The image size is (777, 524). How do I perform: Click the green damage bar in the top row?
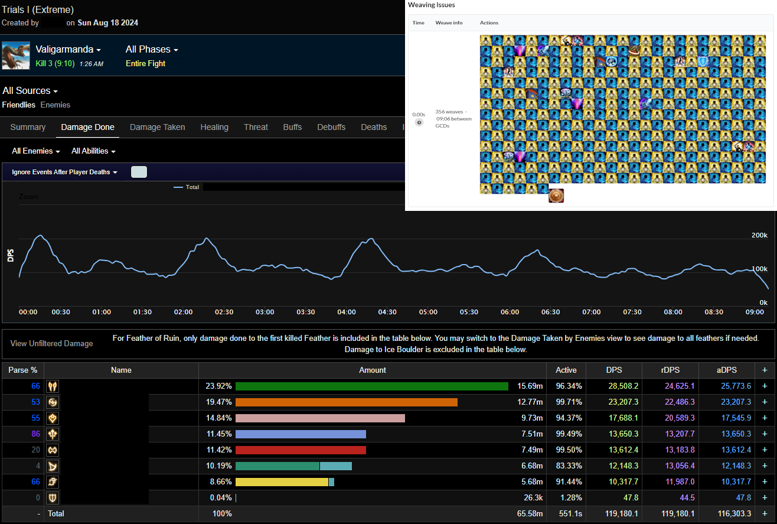click(x=372, y=386)
